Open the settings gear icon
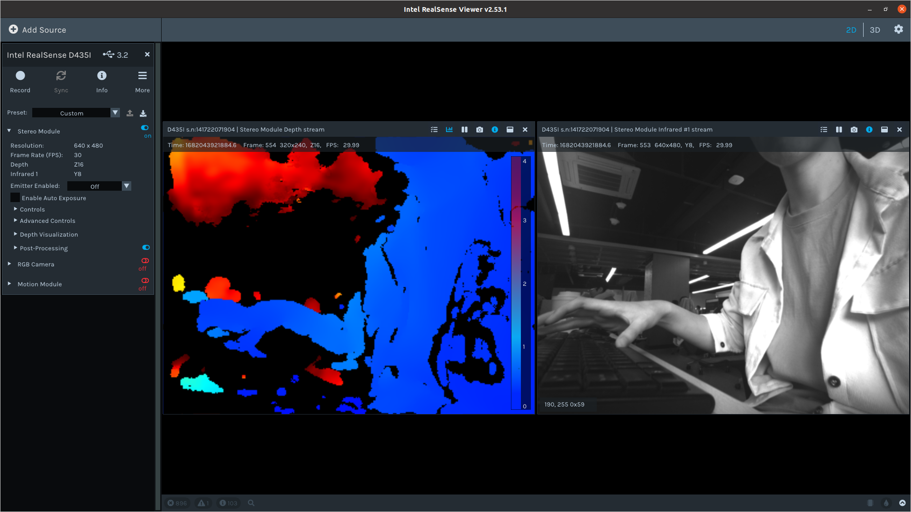 click(x=898, y=29)
